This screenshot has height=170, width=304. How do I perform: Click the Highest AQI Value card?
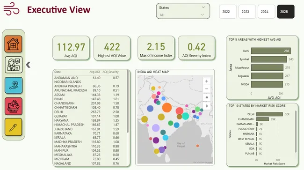coord(112,48)
